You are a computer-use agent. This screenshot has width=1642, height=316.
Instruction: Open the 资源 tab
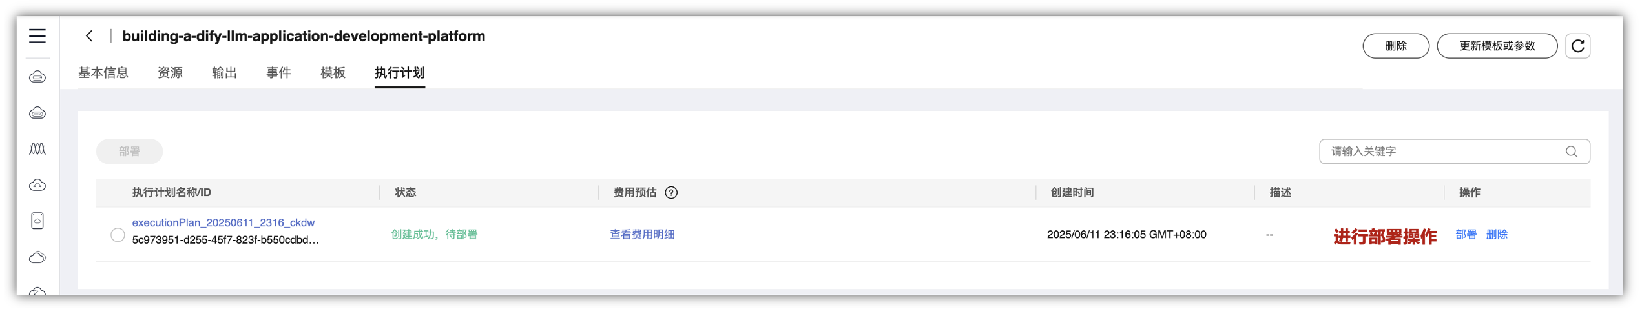tap(170, 73)
